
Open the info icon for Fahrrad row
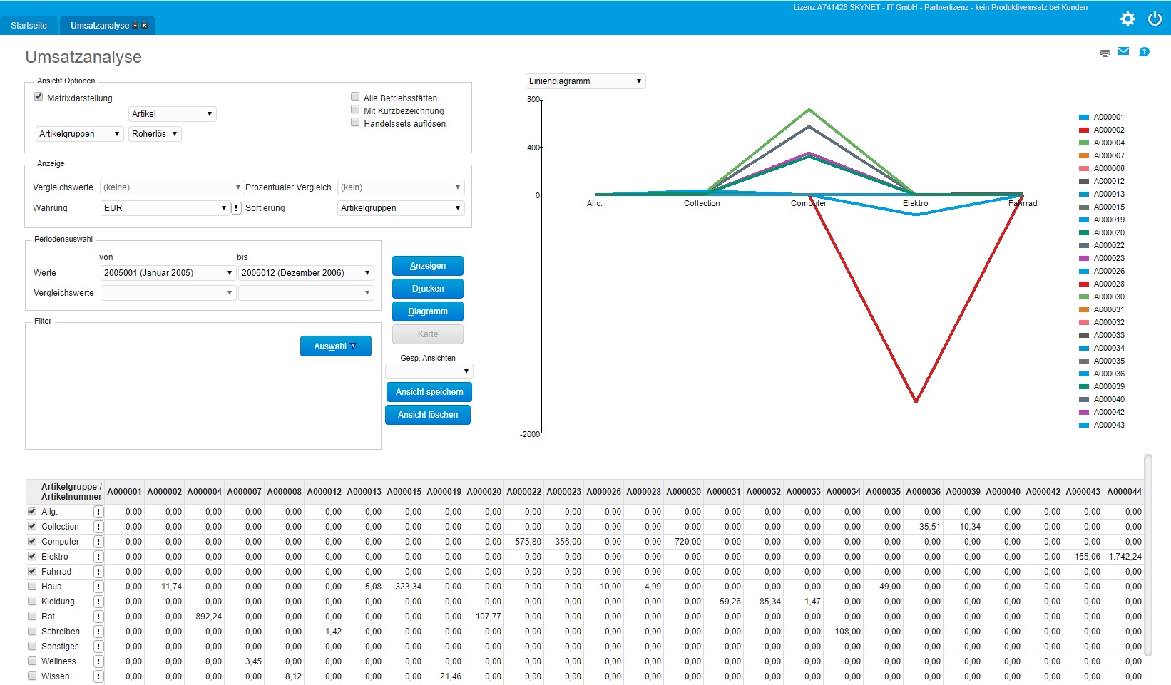tap(98, 572)
